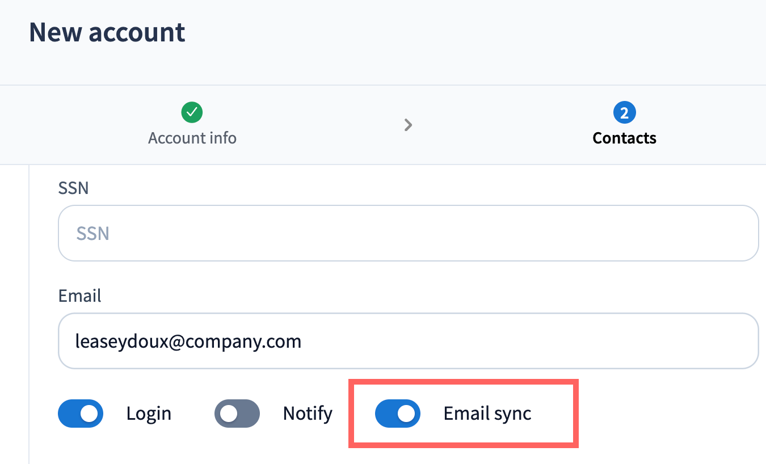766x464 pixels.
Task: Disable the Email sync toggle switch
Action: 398,414
